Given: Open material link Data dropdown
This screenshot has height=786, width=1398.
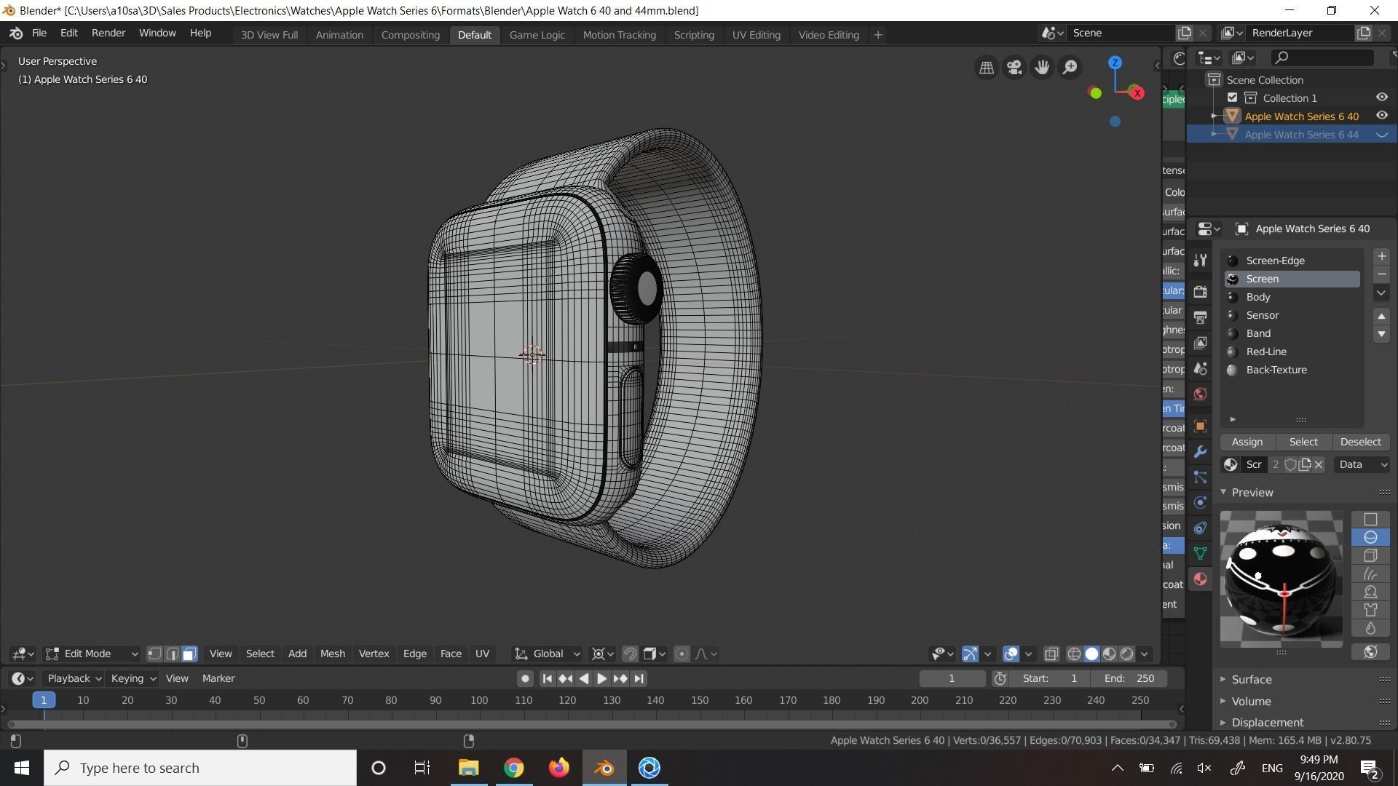Looking at the screenshot, I should coord(1362,464).
